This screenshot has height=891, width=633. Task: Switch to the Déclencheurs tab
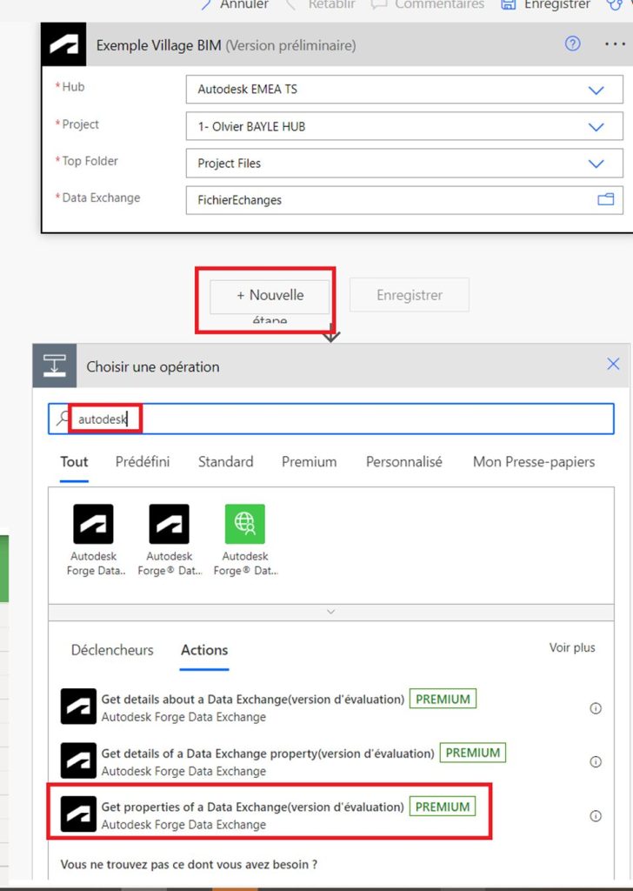[112, 649]
